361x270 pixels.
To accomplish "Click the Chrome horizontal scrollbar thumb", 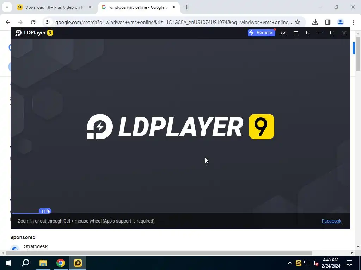I will (x=159, y=253).
